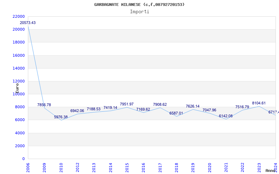Click the 'Importi' subtitle

click(139, 12)
